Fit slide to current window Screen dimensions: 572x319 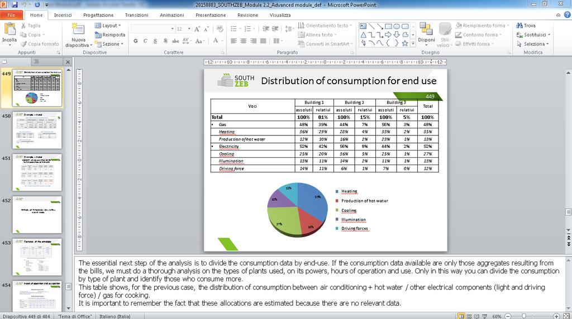(566, 316)
